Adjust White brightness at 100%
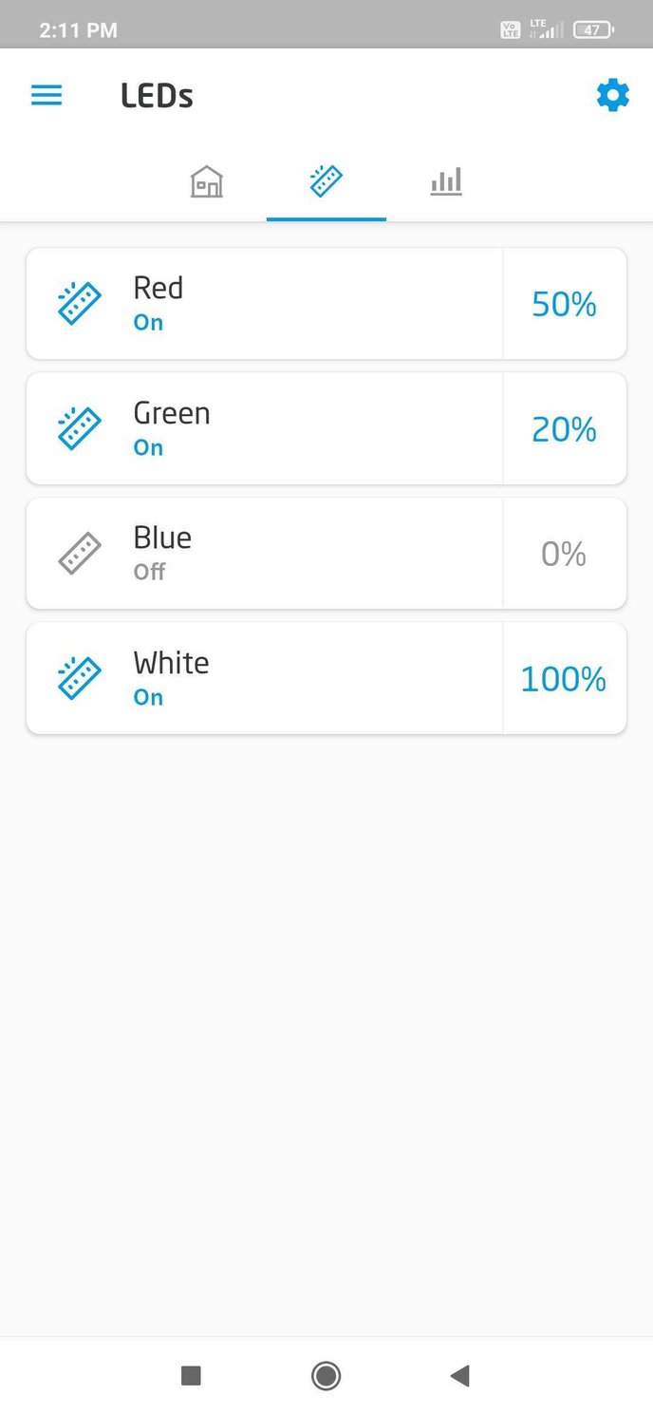Image resolution: width=653 pixels, height=1415 pixels. [564, 679]
